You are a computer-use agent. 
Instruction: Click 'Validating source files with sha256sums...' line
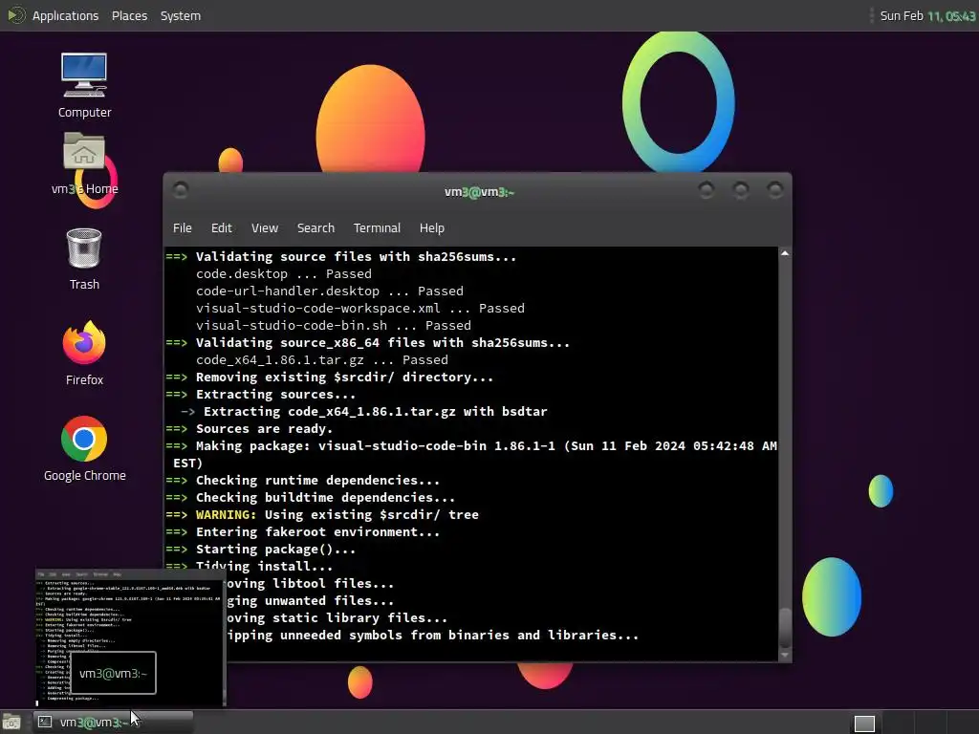tap(356, 256)
